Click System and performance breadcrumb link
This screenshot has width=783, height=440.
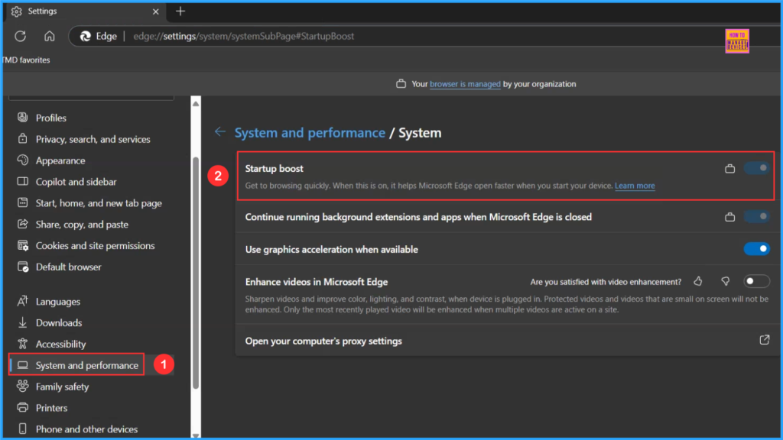click(310, 133)
